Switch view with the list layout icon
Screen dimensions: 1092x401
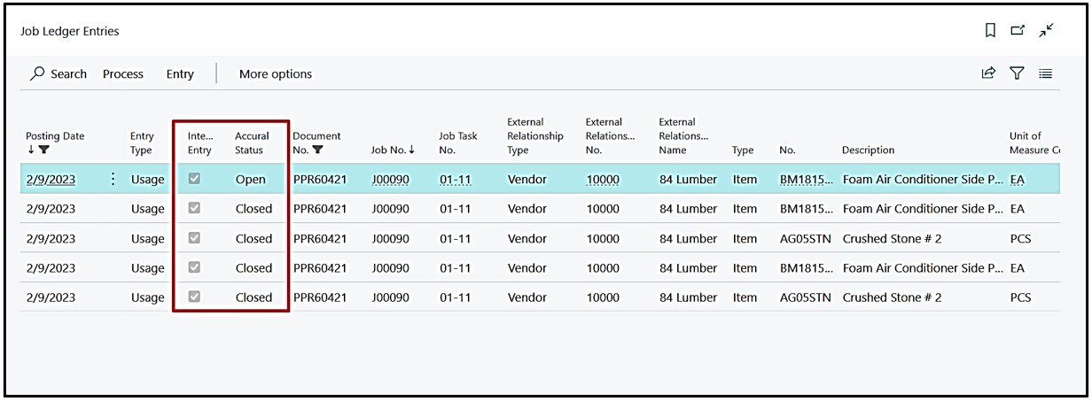point(1045,73)
